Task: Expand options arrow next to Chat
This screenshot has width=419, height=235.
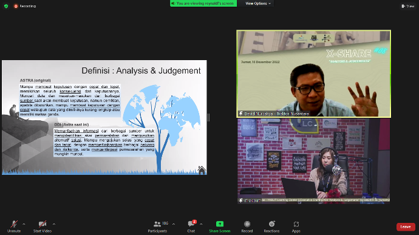Action: point(201,224)
